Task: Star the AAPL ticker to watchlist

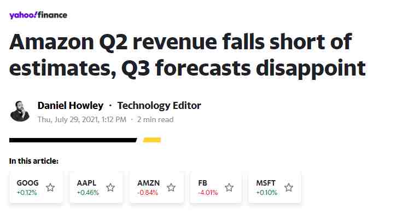Action: [110, 188]
